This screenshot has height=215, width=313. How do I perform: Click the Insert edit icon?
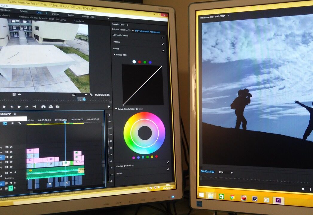[x=43, y=107]
